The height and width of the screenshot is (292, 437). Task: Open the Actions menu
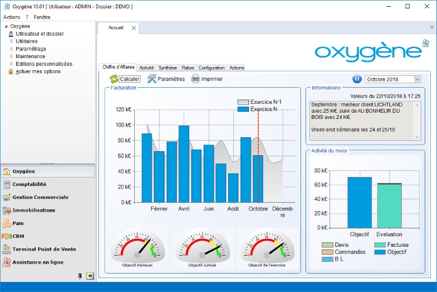[x=12, y=17]
